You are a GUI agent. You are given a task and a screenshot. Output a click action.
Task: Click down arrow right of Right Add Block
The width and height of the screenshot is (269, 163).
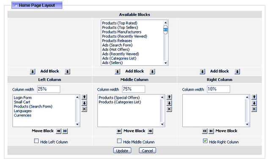237,72
